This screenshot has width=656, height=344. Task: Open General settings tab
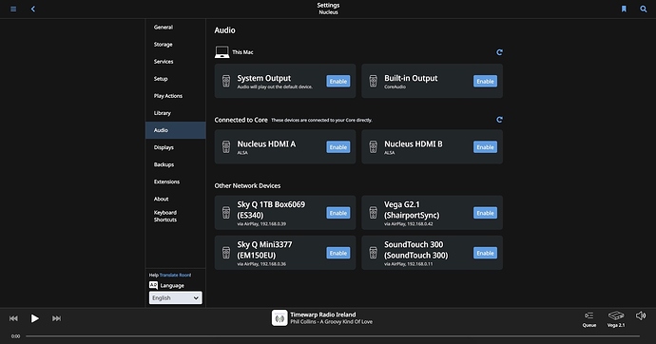click(x=175, y=28)
